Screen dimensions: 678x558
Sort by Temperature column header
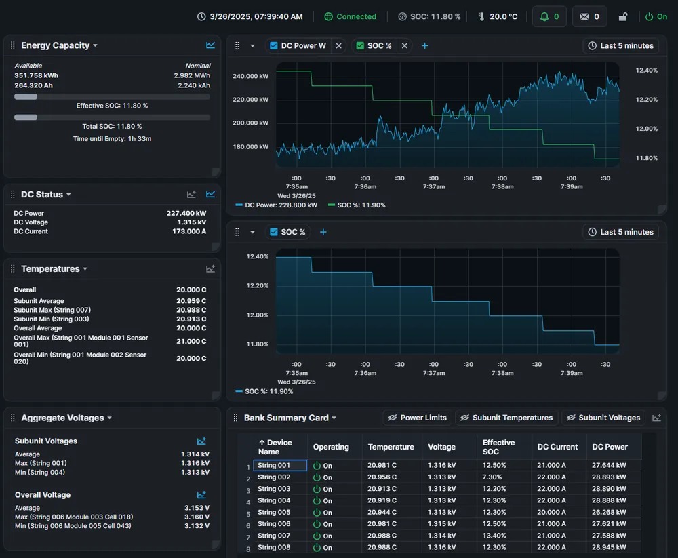[x=391, y=447]
